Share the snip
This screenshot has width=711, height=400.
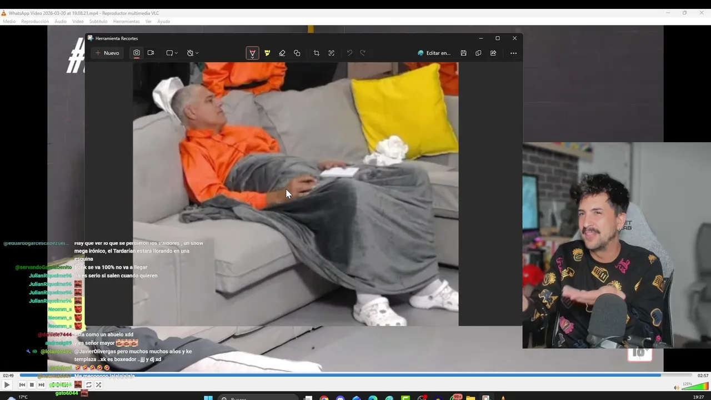pos(493,53)
